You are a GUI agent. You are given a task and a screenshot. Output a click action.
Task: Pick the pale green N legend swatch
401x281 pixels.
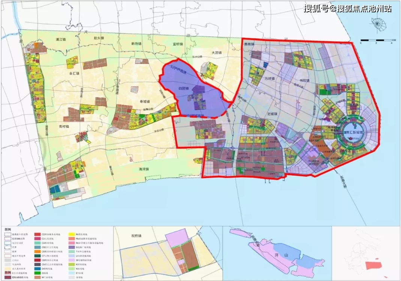tap(72, 269)
